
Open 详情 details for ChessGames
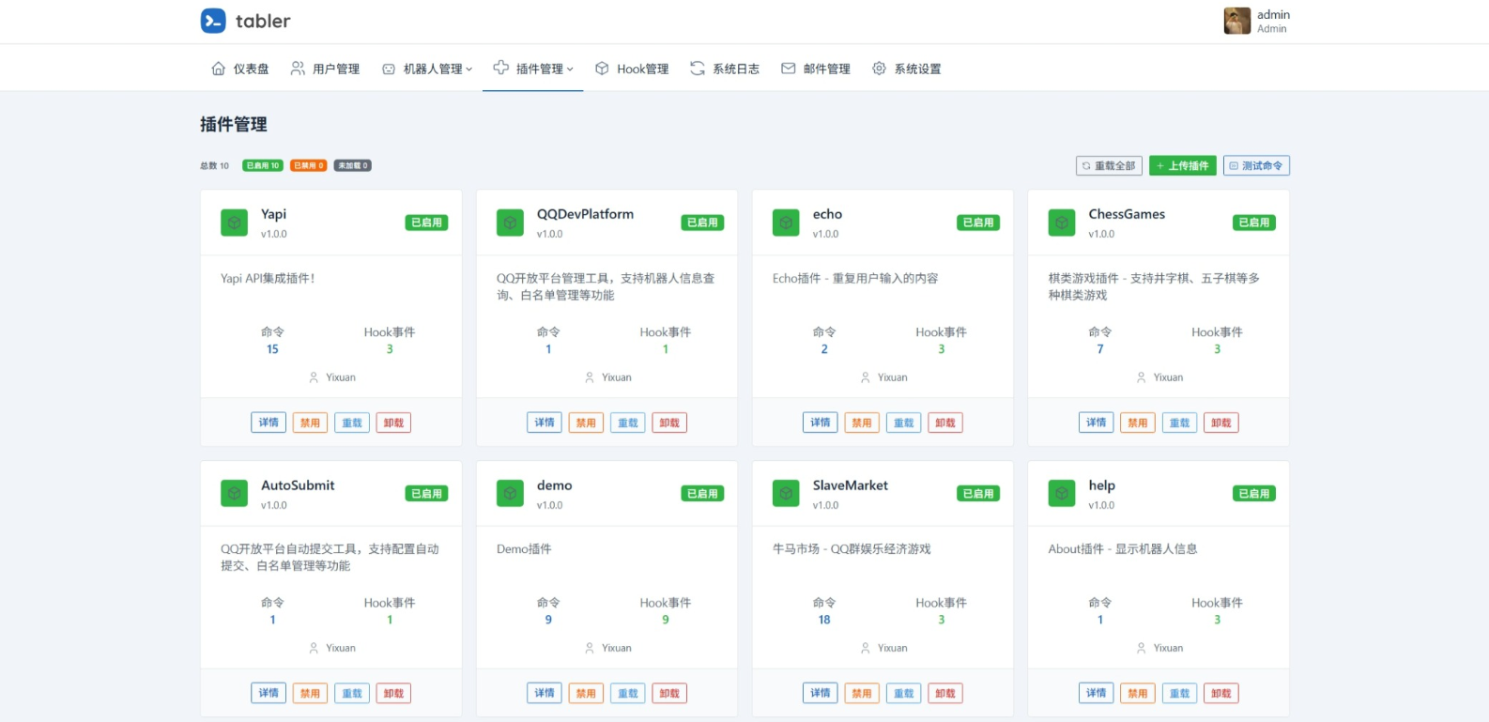[x=1097, y=422]
